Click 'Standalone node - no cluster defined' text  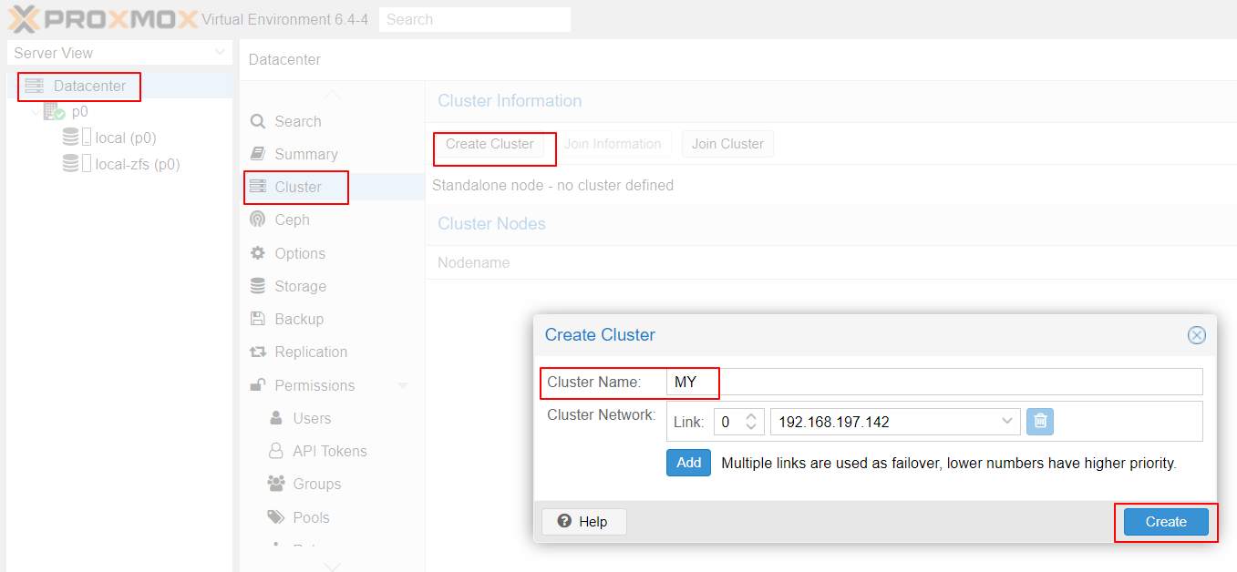click(552, 185)
